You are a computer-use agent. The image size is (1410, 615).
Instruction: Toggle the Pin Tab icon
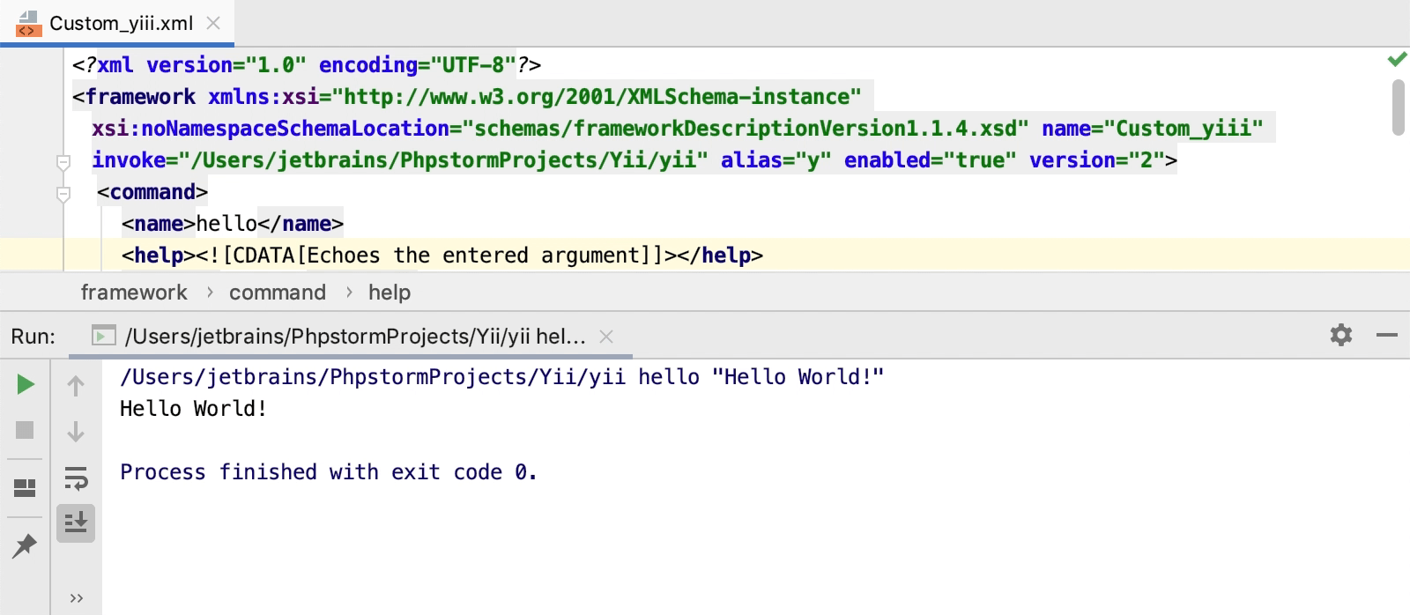click(x=25, y=545)
